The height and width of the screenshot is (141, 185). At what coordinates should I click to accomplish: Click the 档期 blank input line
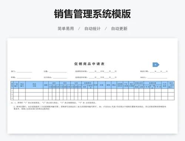[24, 78]
